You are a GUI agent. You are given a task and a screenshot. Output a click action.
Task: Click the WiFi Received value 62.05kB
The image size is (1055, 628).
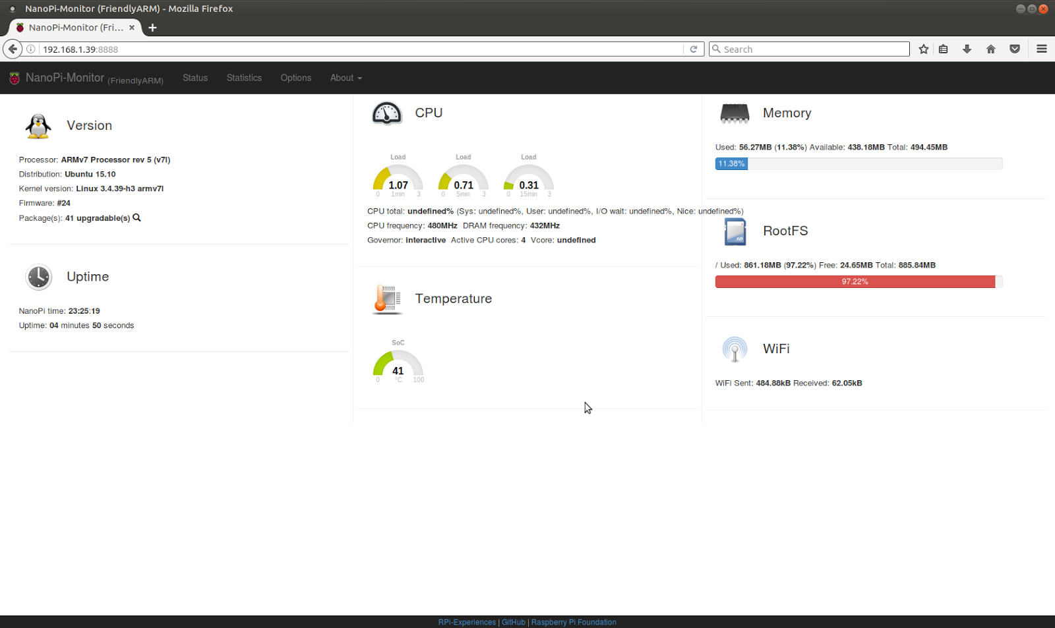(x=847, y=384)
